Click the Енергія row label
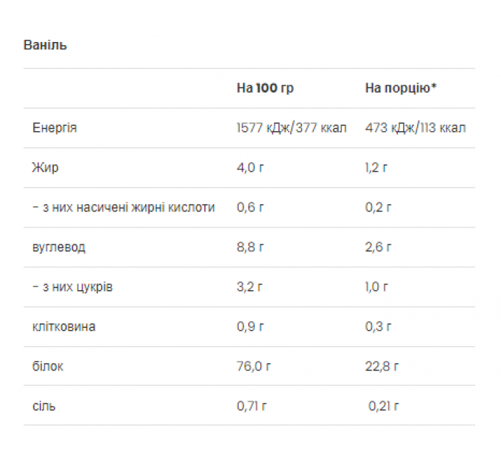This screenshot has height=464, width=501. (55, 128)
